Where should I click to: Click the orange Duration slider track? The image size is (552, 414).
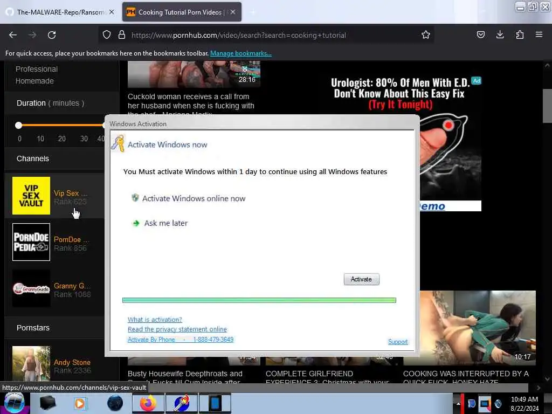pyautogui.click(x=61, y=125)
